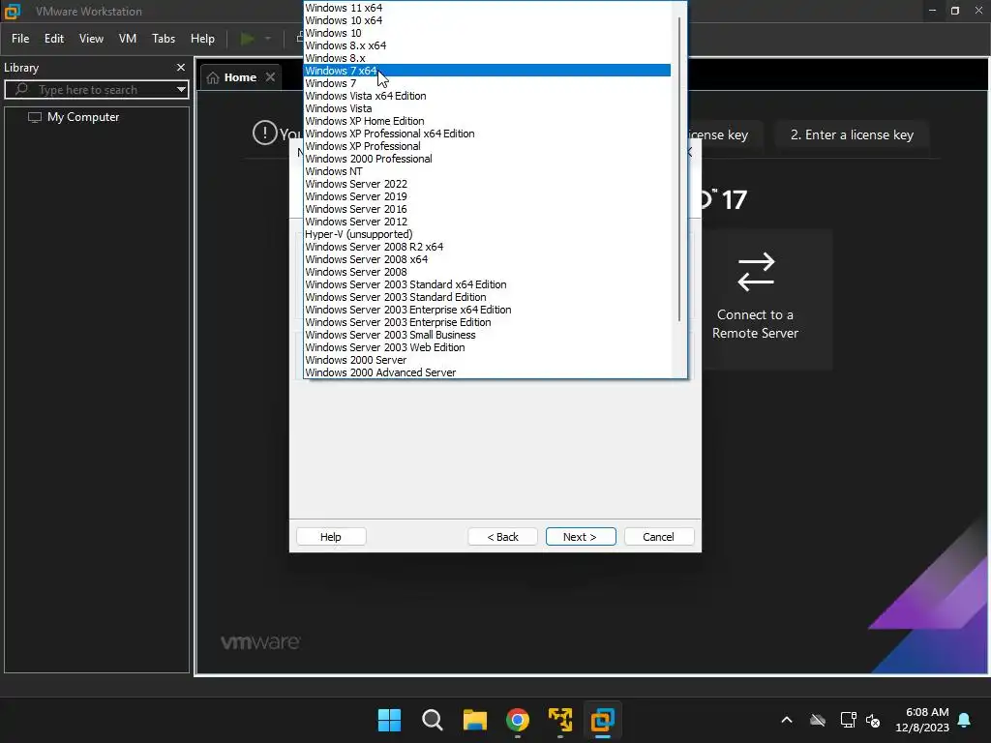
Task: Expand the library search dropdown arrow
Action: [181, 89]
